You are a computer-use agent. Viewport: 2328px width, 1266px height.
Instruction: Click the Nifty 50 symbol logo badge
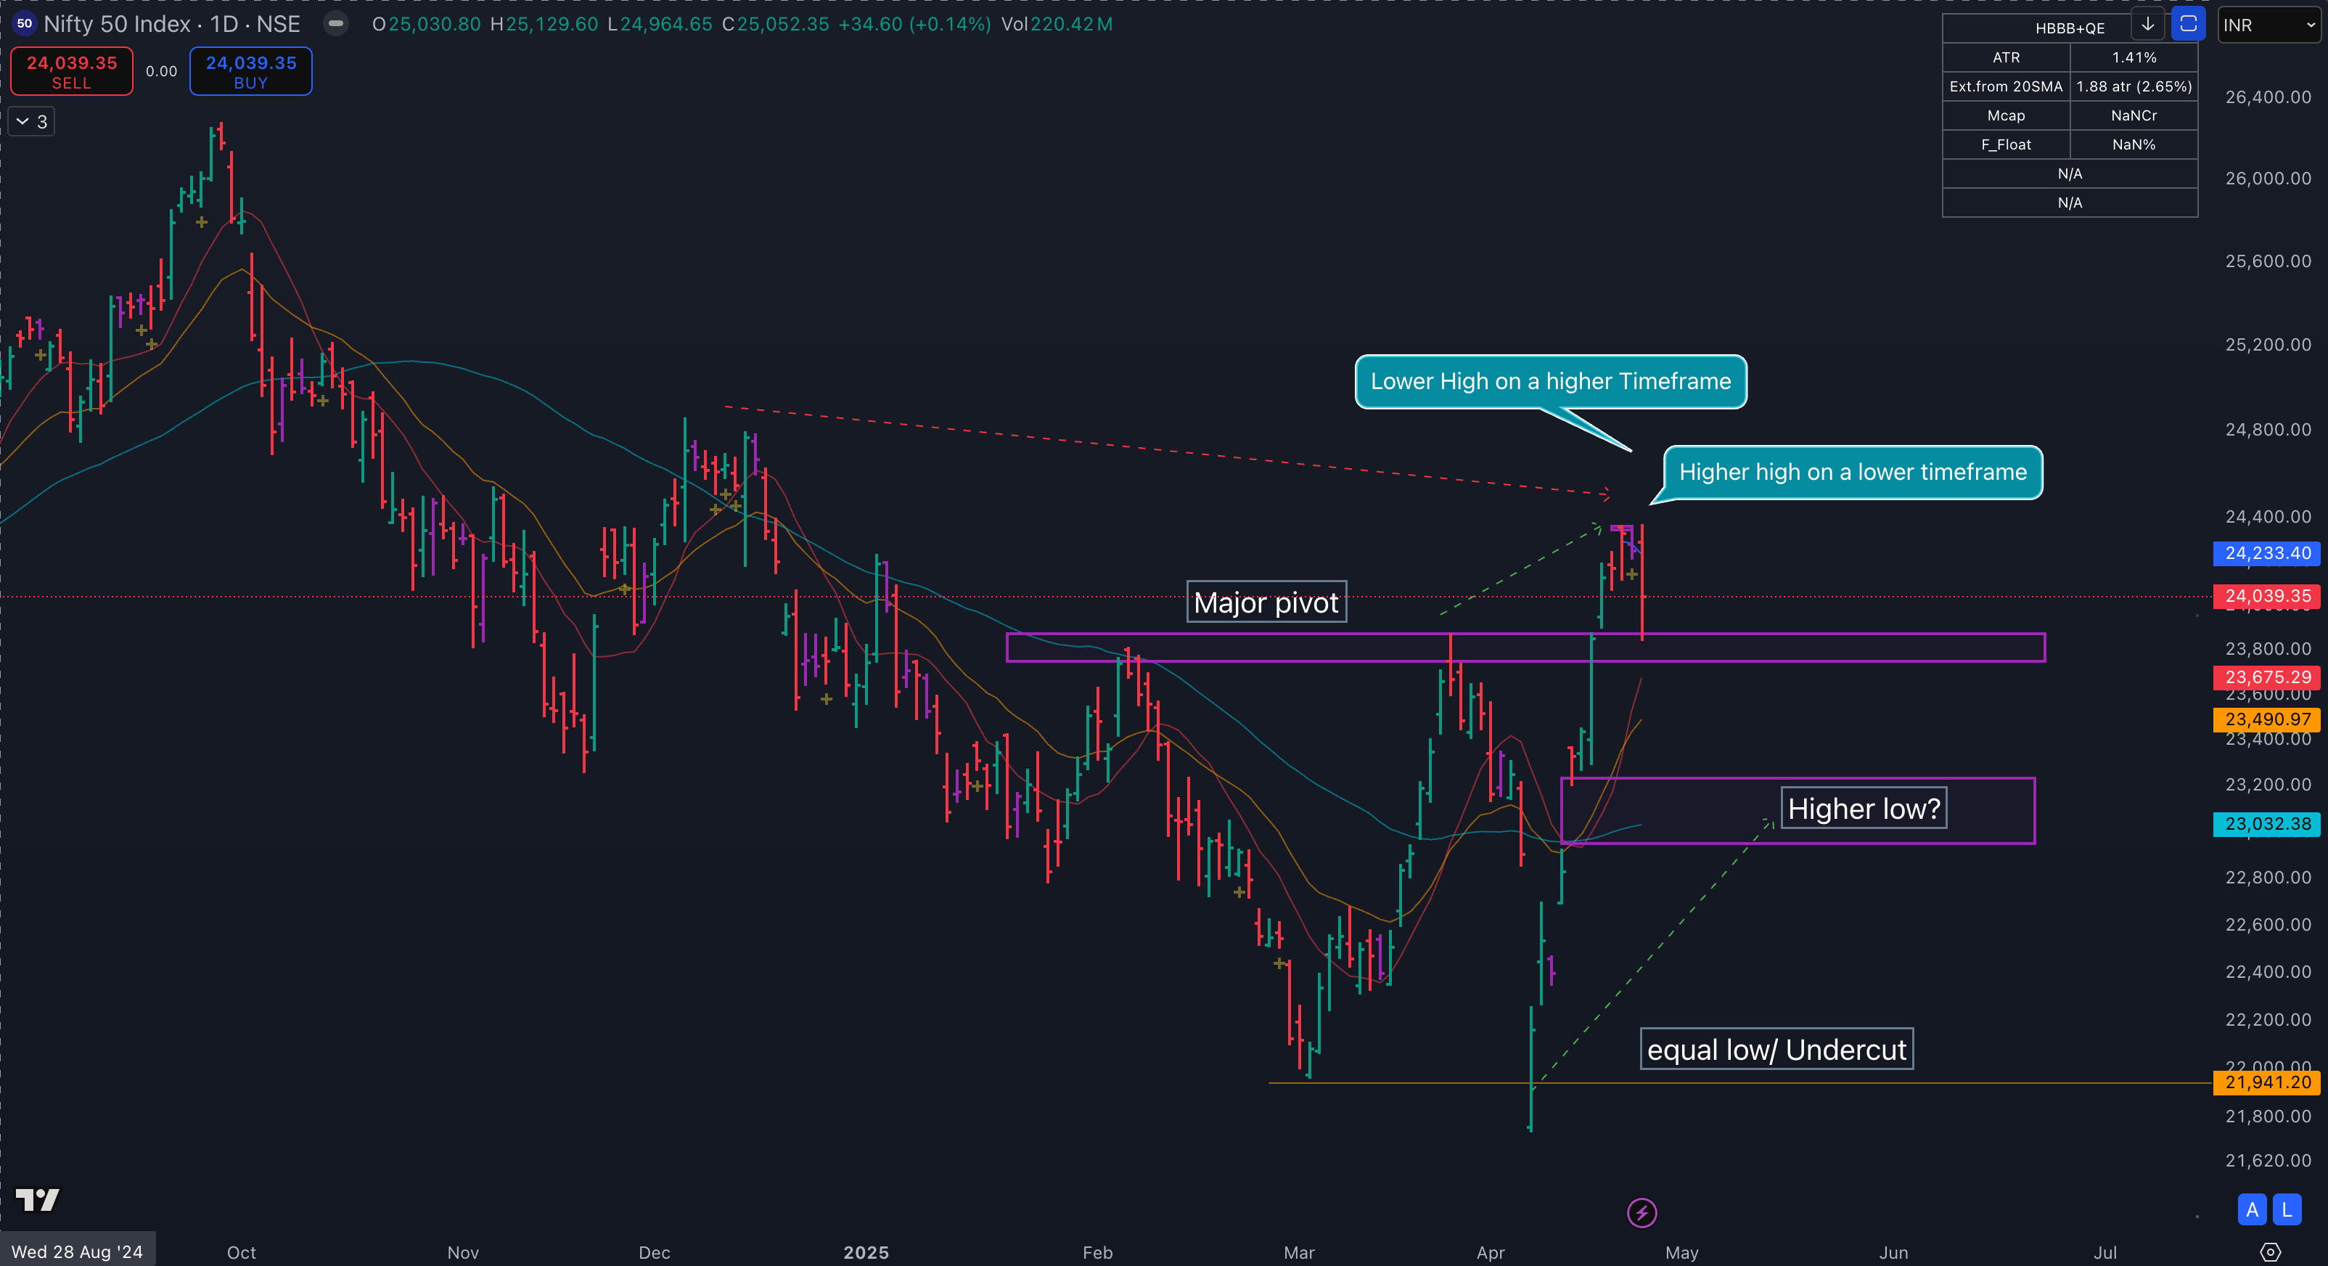pos(25,25)
